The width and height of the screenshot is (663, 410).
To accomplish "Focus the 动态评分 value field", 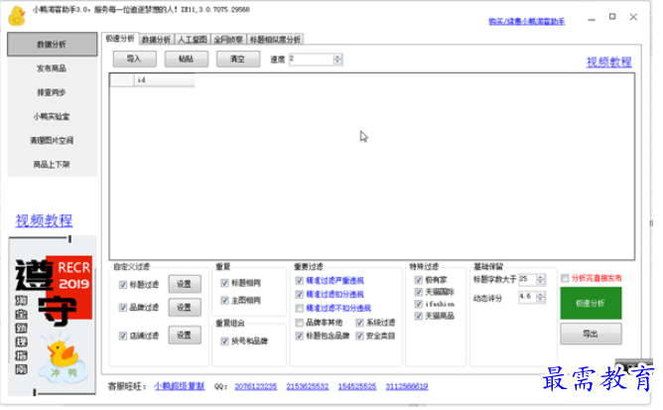I will [x=527, y=297].
